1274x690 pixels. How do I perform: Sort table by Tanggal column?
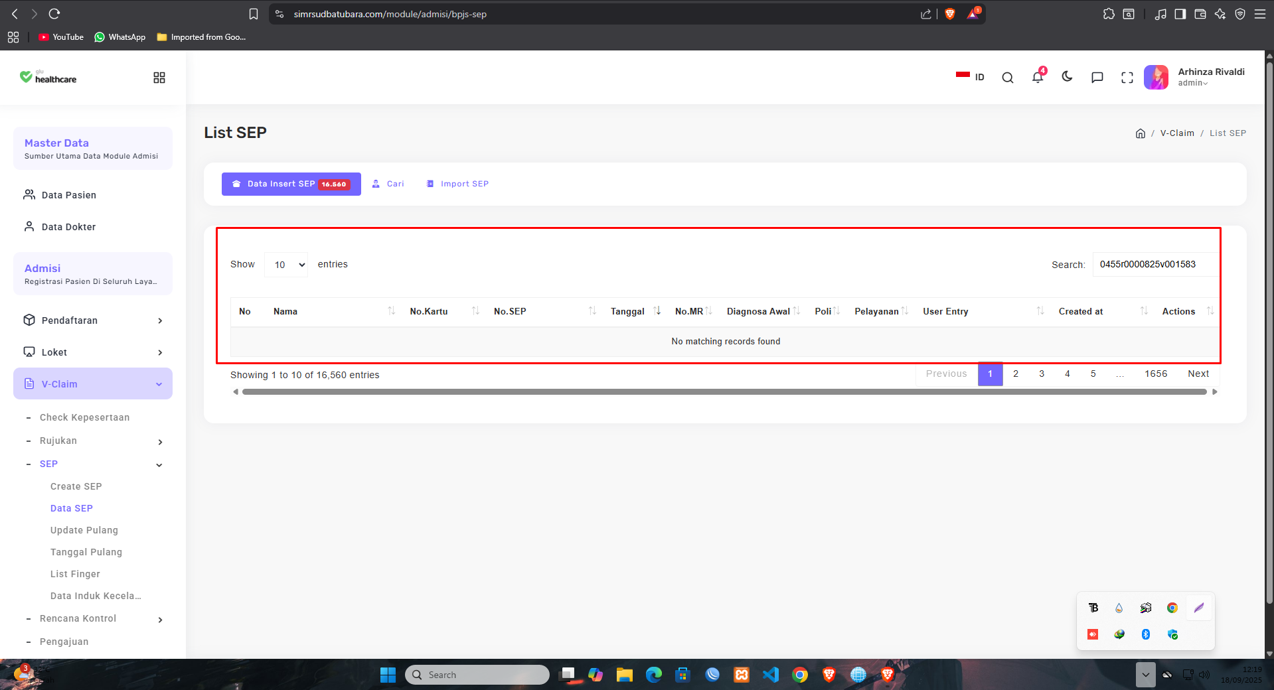[635, 311]
